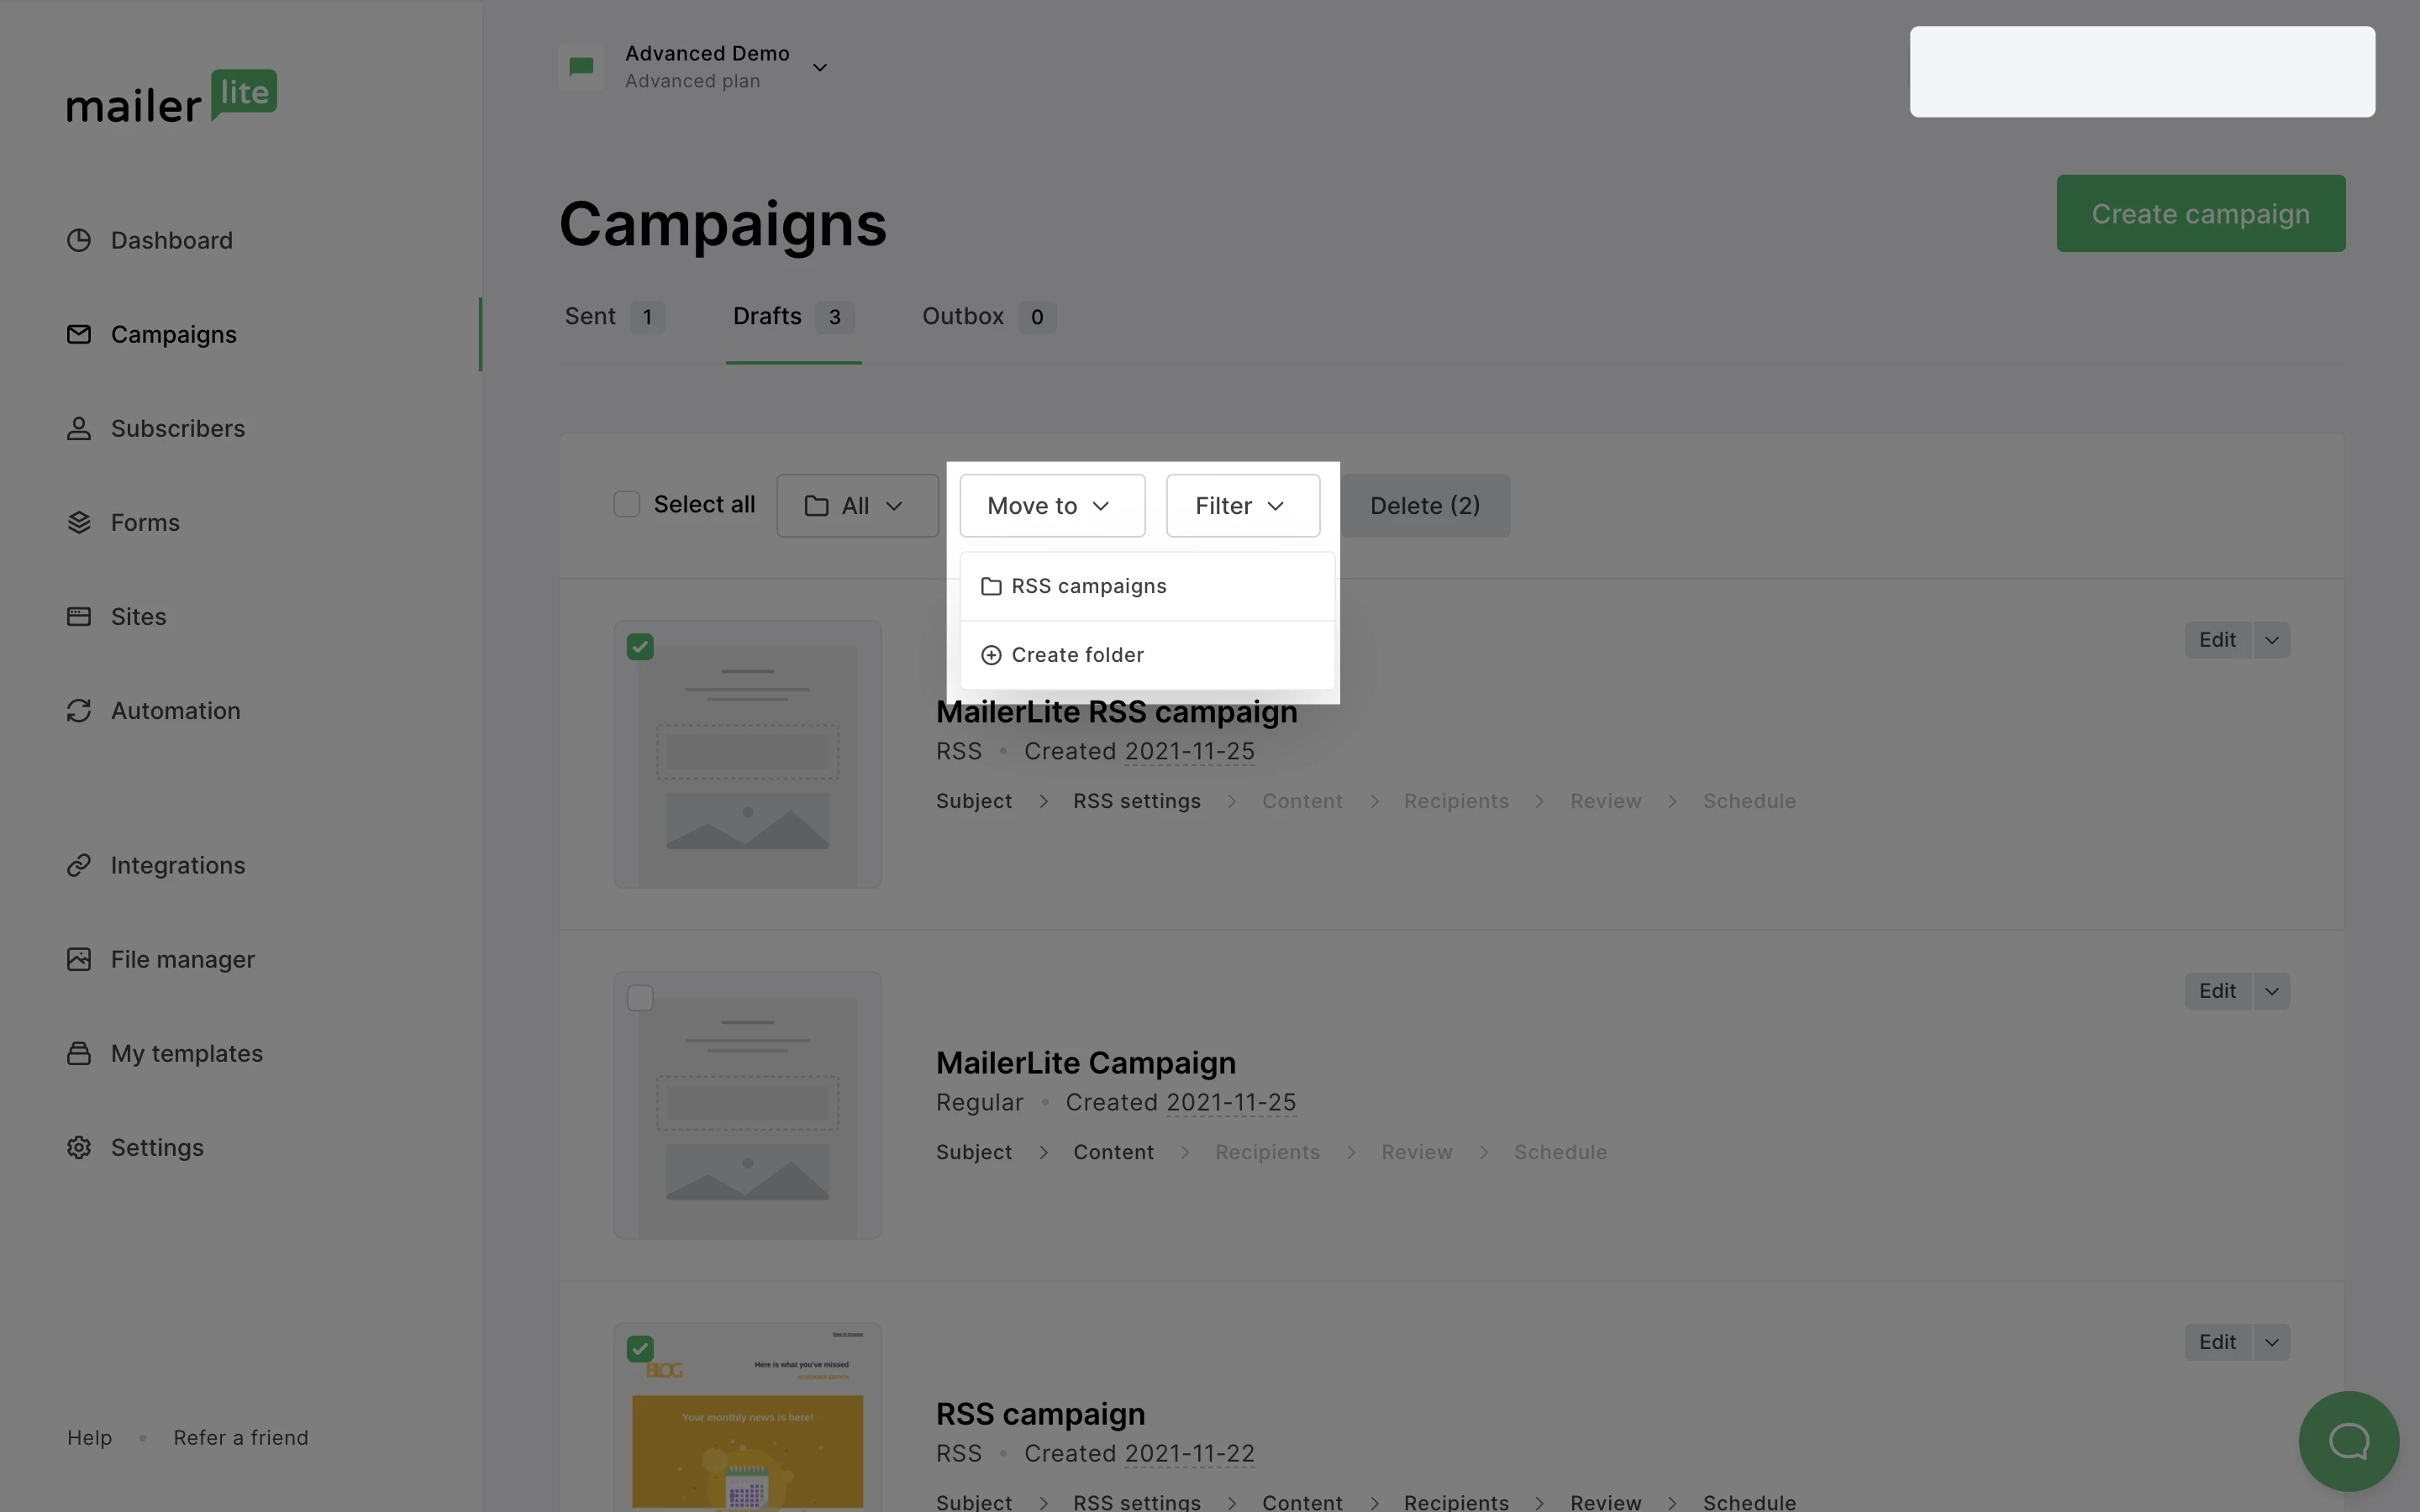Open the Help link
The height and width of the screenshot is (1512, 2420).
click(89, 1437)
